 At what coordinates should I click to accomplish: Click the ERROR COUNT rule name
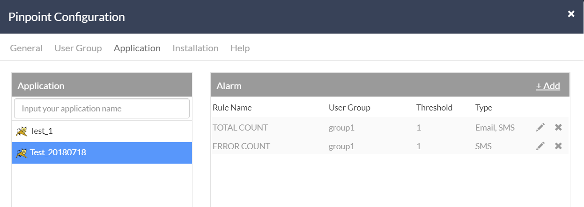click(x=241, y=146)
